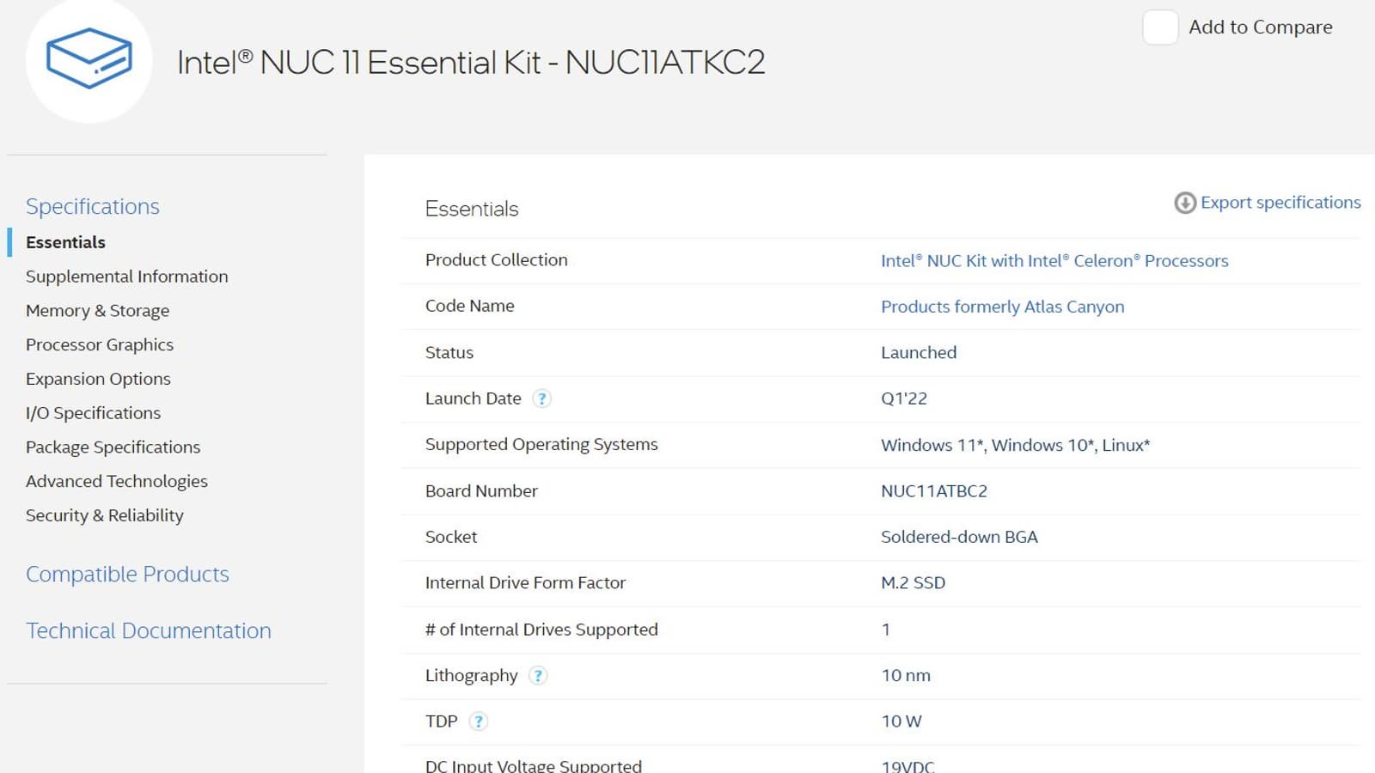Jump to Security & Reliability section
The width and height of the screenshot is (1375, 773).
pyautogui.click(x=105, y=515)
